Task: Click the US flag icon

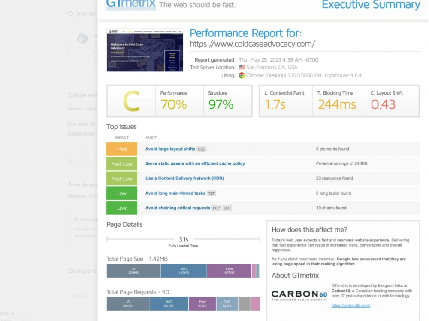Action: pyautogui.click(x=242, y=67)
